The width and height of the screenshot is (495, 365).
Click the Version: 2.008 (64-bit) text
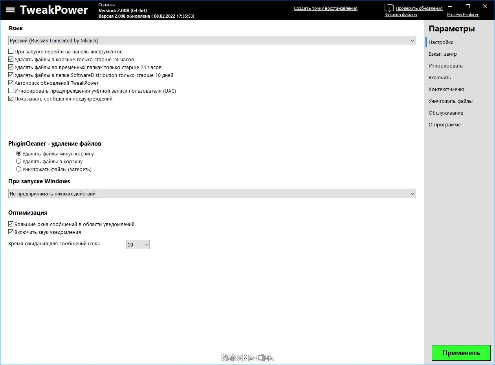(123, 10)
